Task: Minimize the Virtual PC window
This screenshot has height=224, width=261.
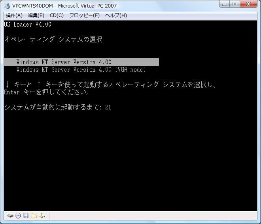Action: (x=225, y=4)
